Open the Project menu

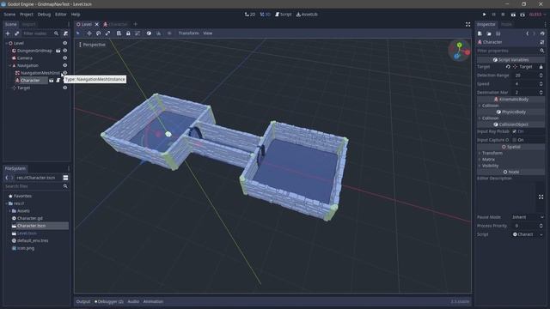tap(27, 15)
